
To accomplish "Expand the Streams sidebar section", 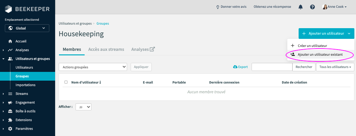I will pyautogui.click(x=3, y=94).
